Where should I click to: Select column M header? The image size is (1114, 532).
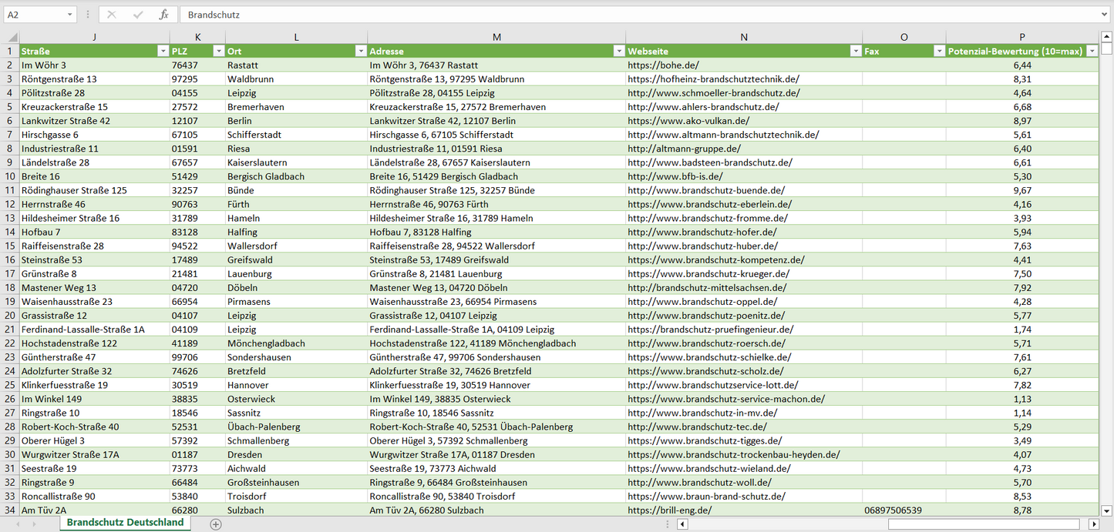point(496,37)
